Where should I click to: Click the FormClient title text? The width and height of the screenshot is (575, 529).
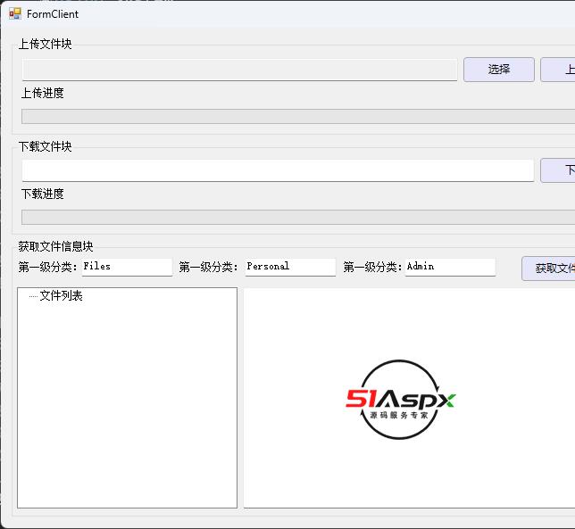click(x=53, y=14)
